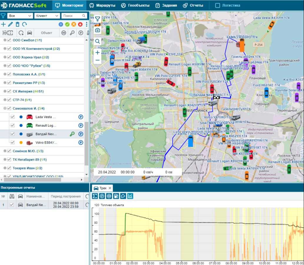304x265 pixels.
Task: Expand the ООО ЧОО Рубеж group
Action: coord(5,66)
